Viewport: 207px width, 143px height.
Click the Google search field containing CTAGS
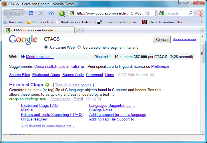(x=96, y=39)
